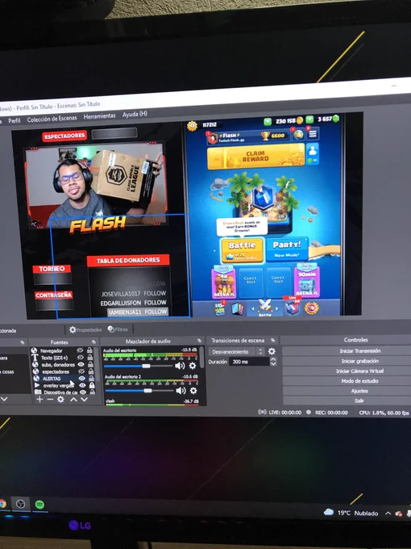
Task: Select the Dispositivo de captura source
Action: tap(64, 392)
